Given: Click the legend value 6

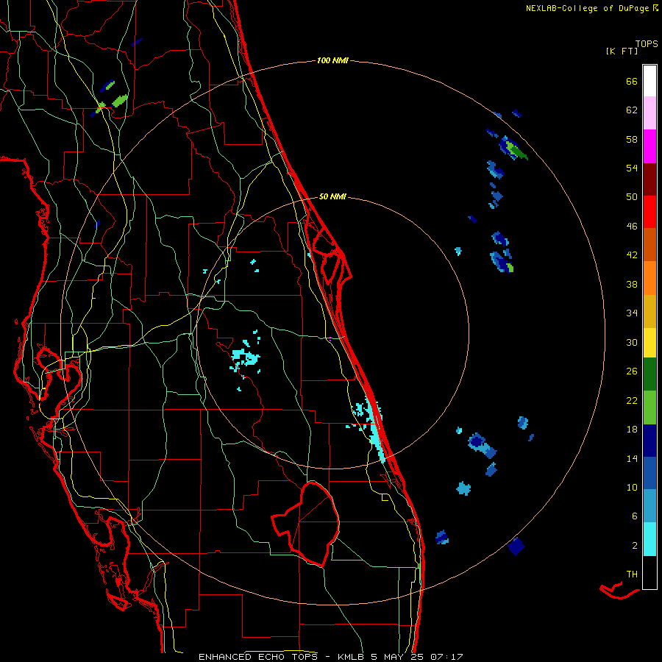Looking at the screenshot, I should (x=635, y=516).
